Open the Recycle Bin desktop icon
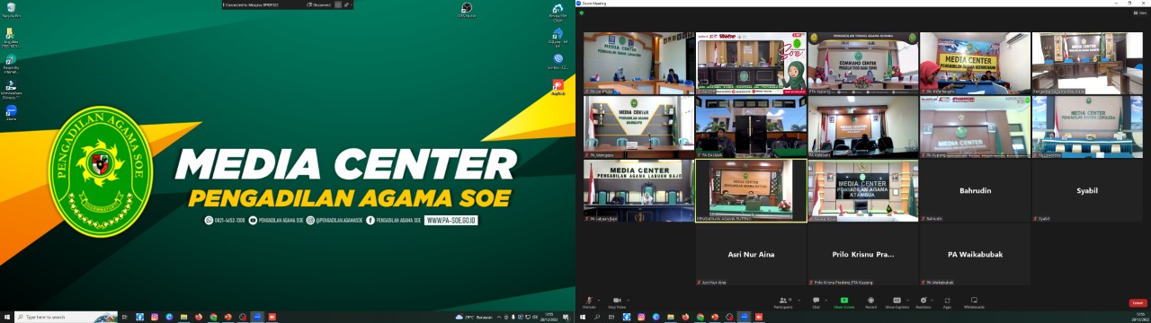The width and height of the screenshot is (1151, 323). click(11, 10)
